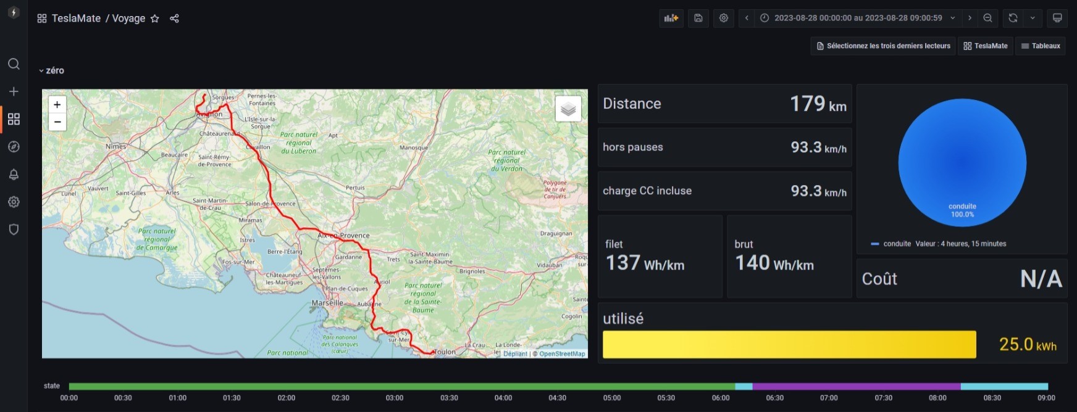
Task: Shift time range forward with right arrow
Action: [x=970, y=18]
